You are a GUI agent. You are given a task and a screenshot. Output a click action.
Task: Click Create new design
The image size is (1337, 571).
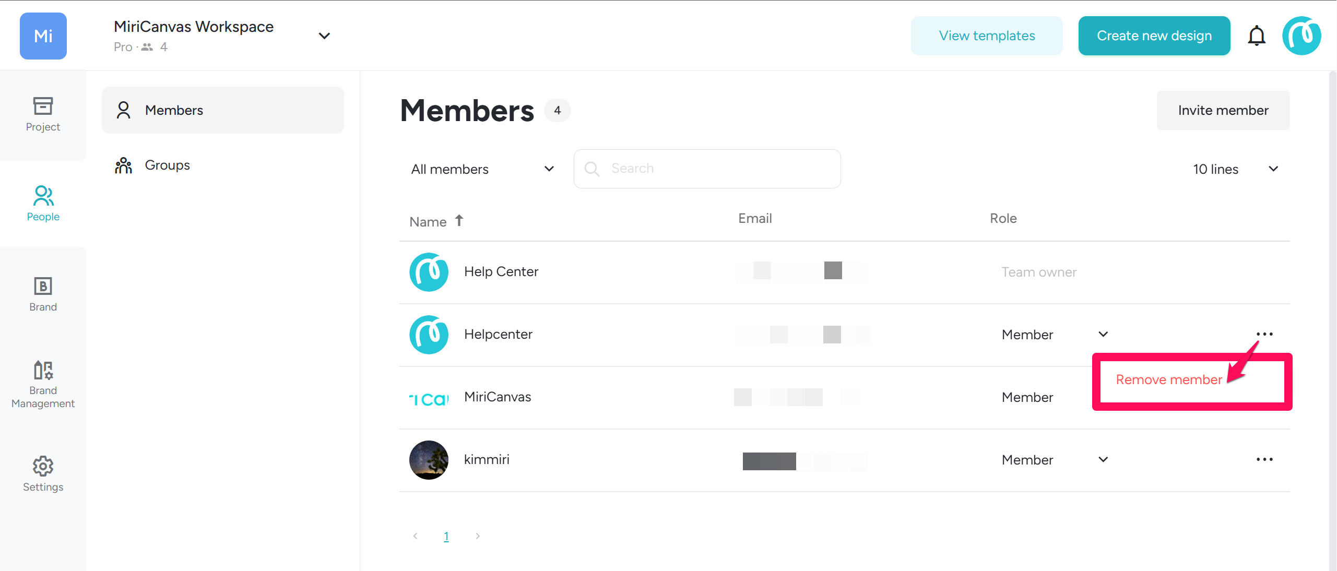point(1154,35)
